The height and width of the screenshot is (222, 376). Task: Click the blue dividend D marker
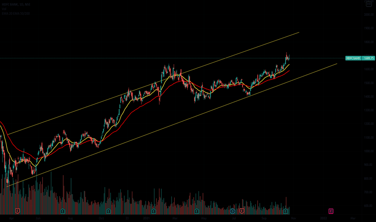tap(232, 211)
